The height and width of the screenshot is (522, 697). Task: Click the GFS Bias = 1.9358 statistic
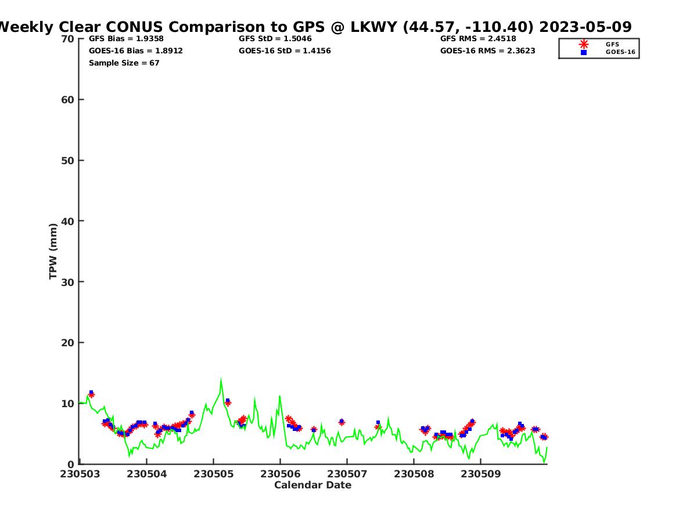[126, 39]
